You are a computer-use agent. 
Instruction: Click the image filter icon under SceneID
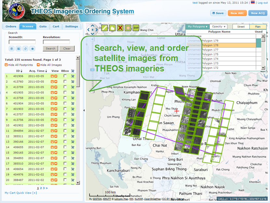point(19,49)
